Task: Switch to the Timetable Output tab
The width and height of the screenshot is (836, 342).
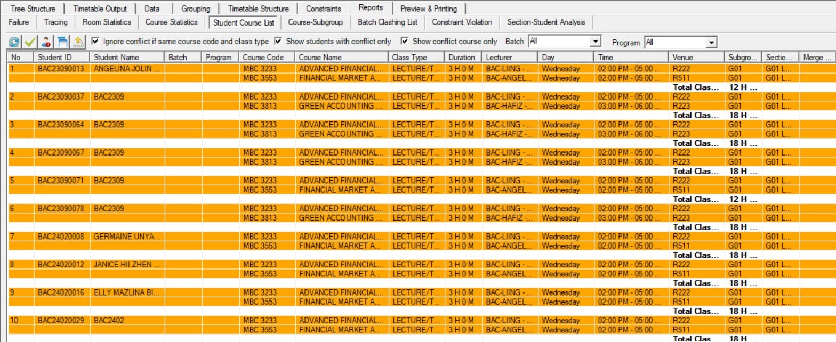Action: tap(100, 9)
